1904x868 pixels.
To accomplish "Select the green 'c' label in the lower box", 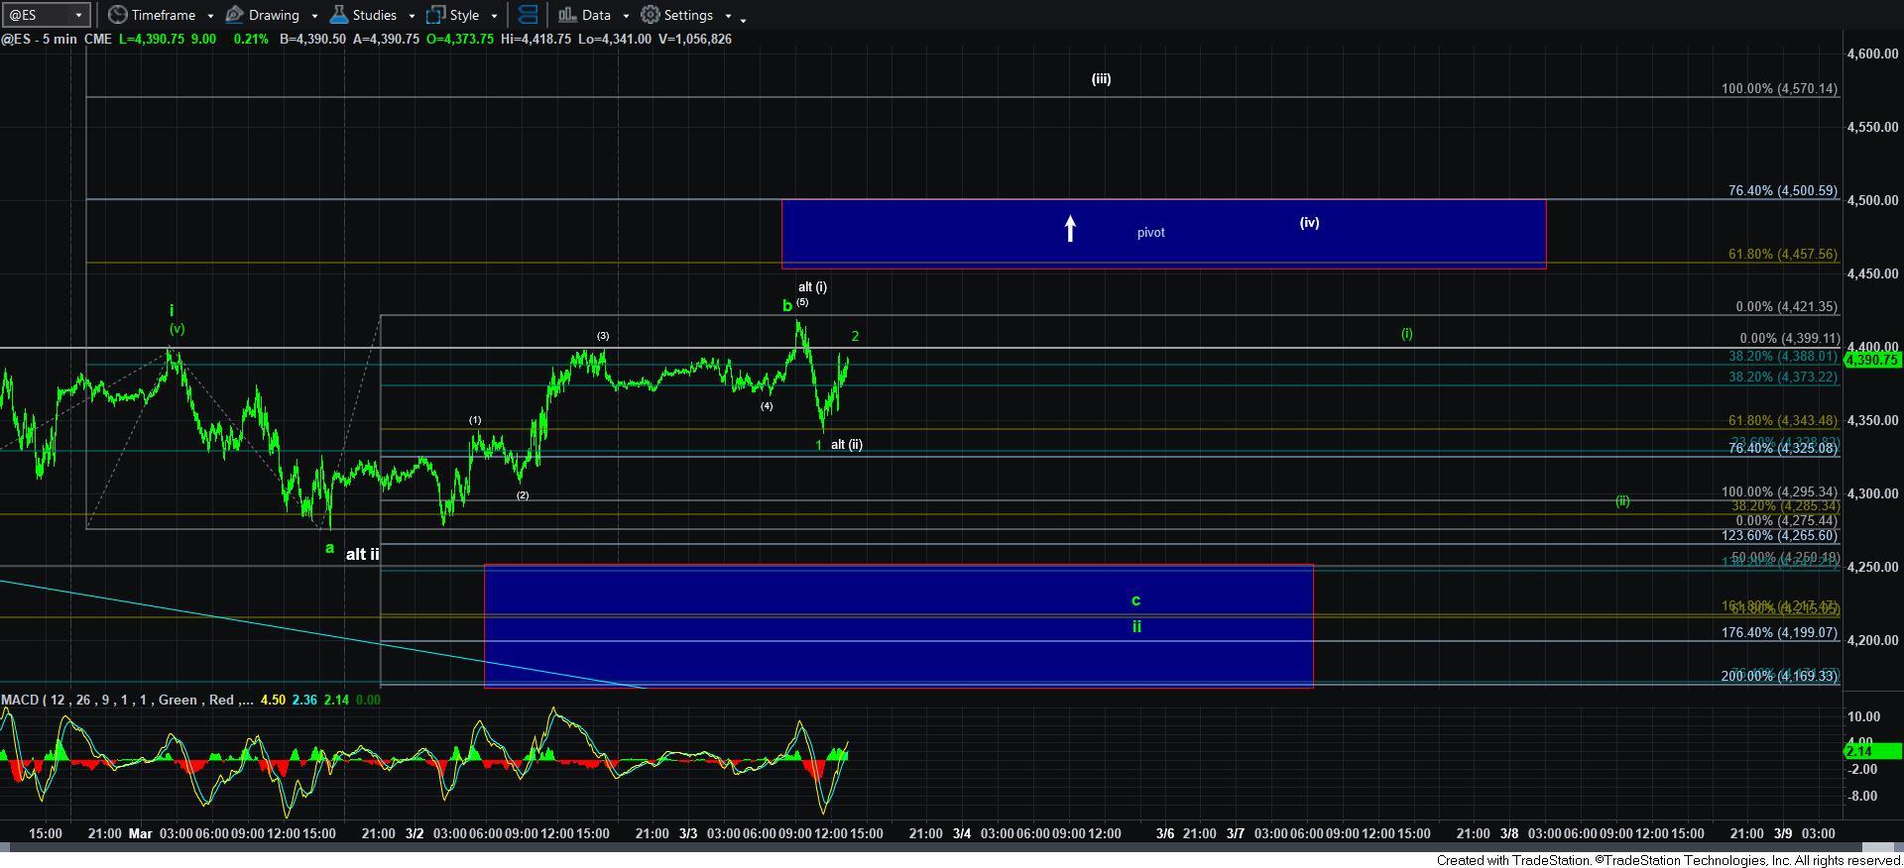I will [x=1135, y=599].
